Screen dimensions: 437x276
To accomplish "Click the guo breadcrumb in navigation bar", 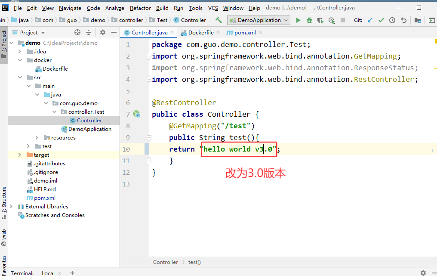I will click(x=68, y=20).
